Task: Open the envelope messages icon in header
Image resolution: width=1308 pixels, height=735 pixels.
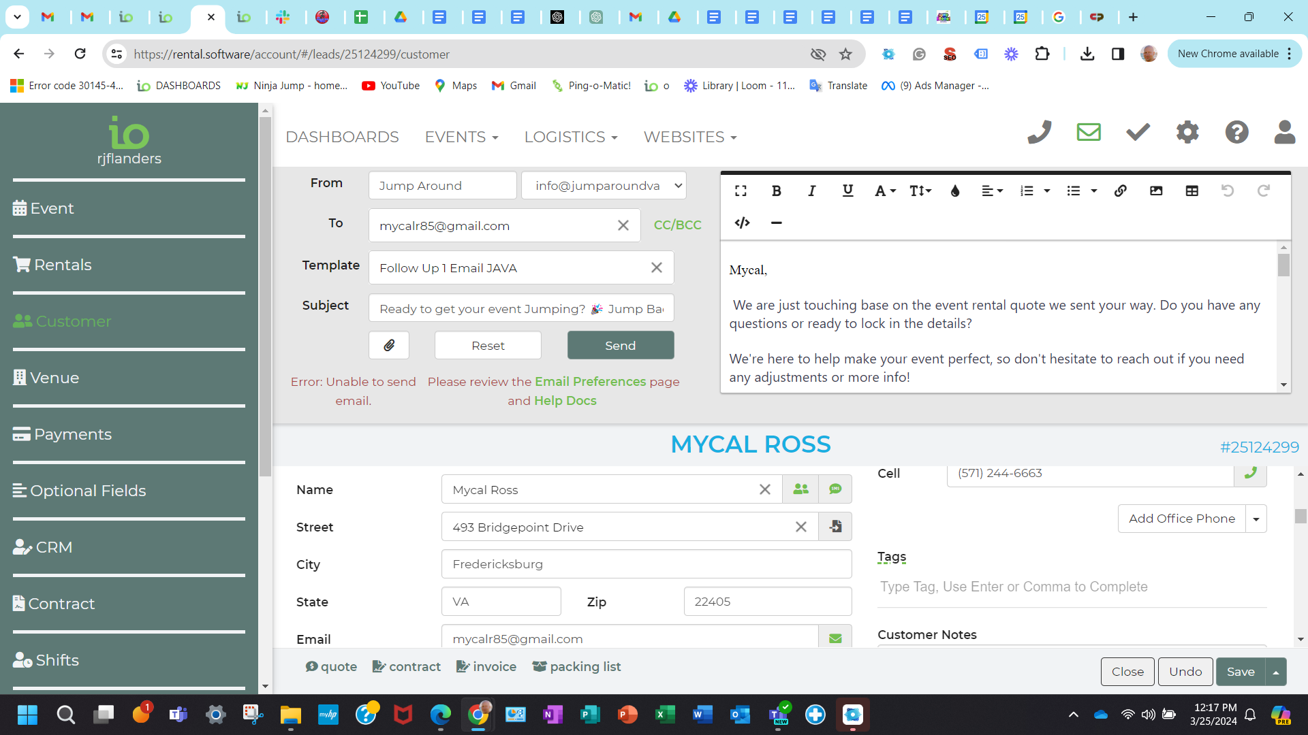Action: 1089,132
